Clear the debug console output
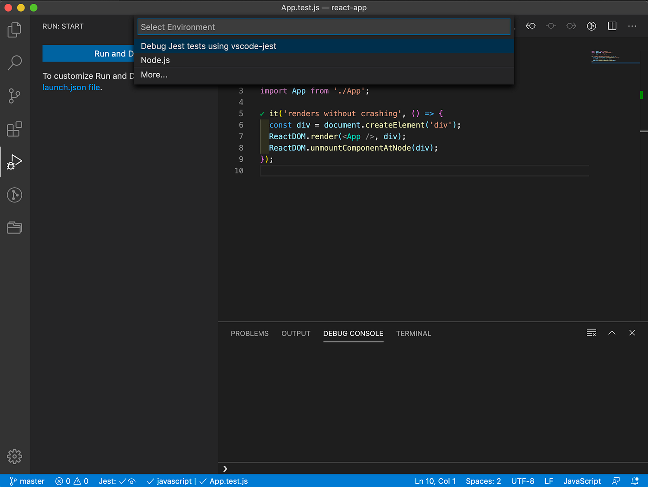This screenshot has width=648, height=487. tap(592, 333)
